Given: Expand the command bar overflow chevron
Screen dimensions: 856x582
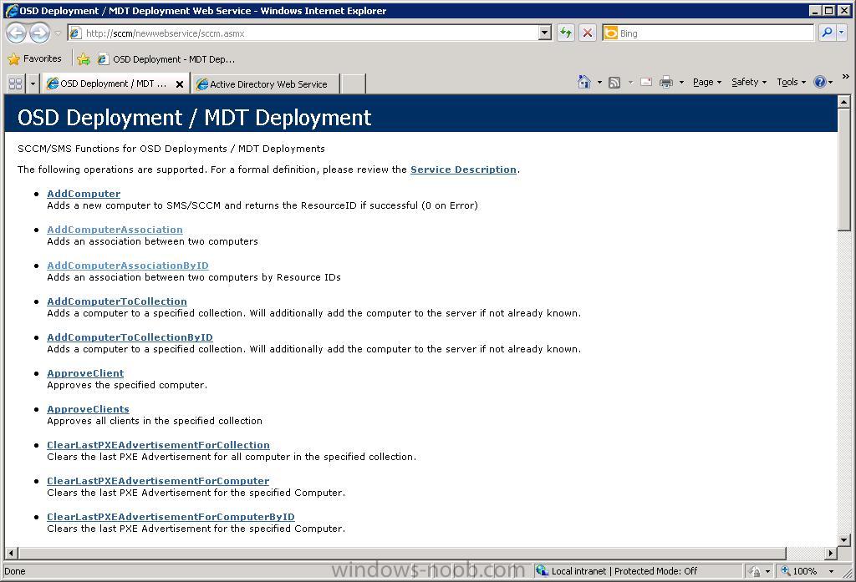Looking at the screenshot, I should coord(846,76).
